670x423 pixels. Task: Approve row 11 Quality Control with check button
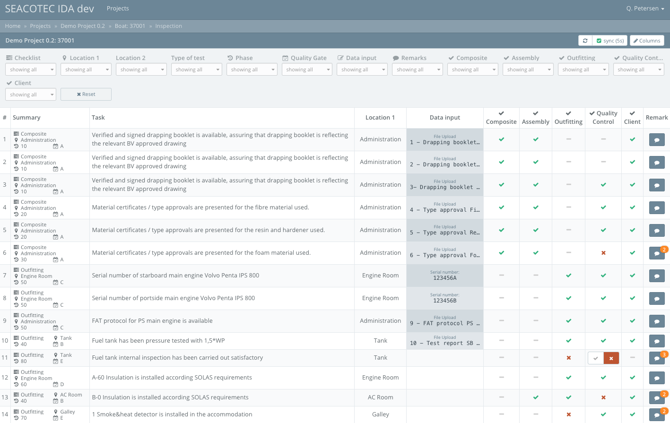point(596,358)
